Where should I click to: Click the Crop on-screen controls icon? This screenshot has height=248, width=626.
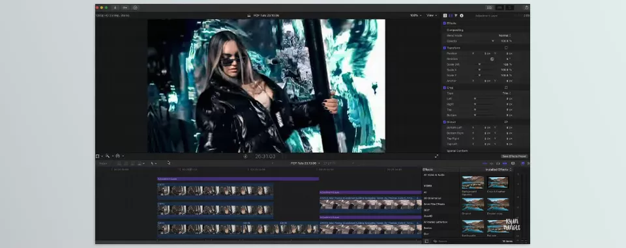[506, 88]
